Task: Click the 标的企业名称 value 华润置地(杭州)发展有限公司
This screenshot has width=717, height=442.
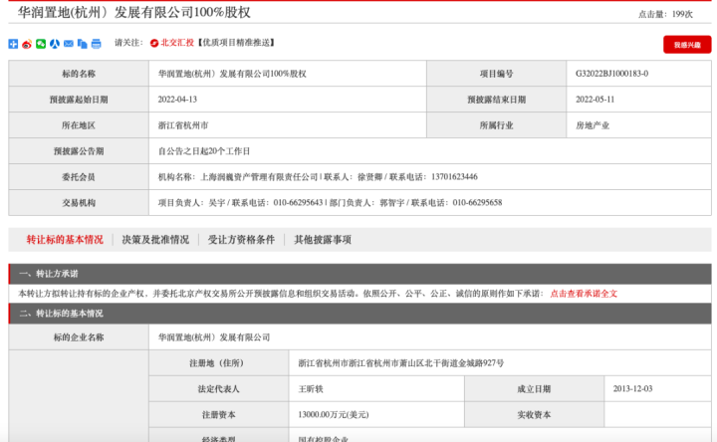Action: (x=214, y=337)
